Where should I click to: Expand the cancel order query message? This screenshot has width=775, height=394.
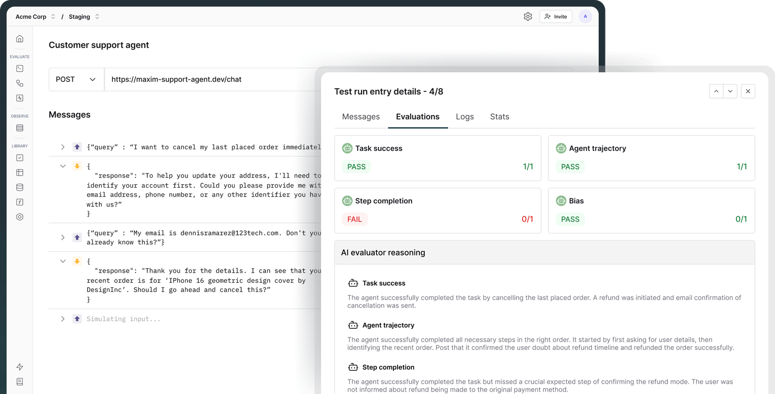[x=62, y=147]
